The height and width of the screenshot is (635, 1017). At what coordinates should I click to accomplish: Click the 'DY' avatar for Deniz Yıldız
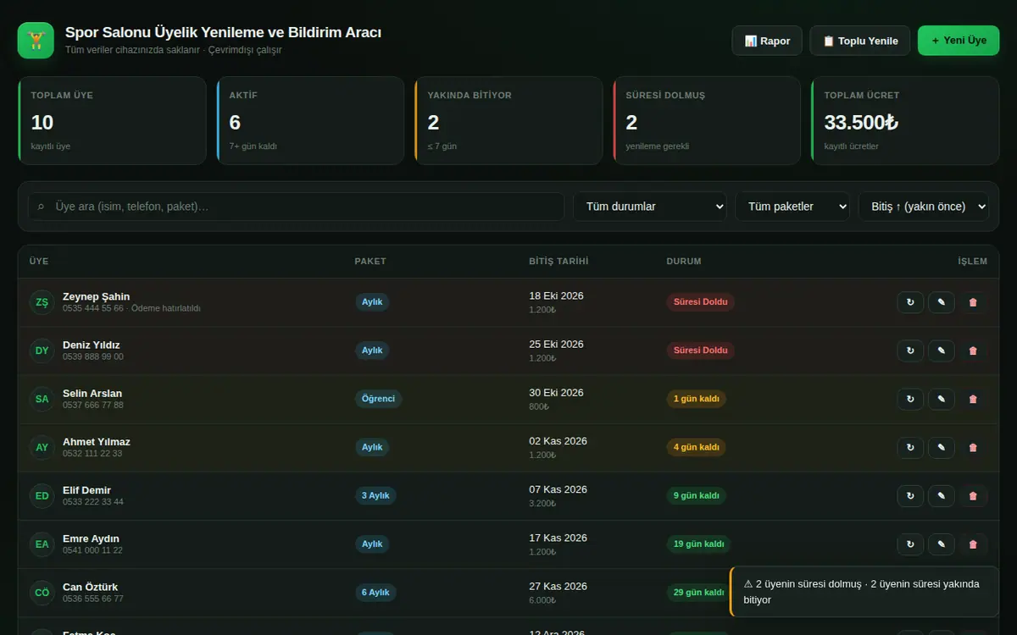pos(42,351)
